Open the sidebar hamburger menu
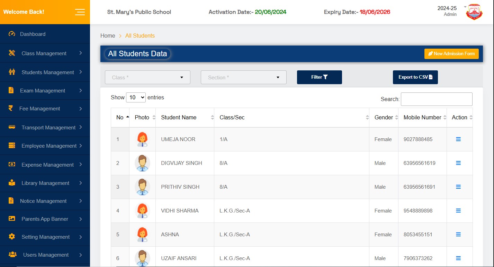The width and height of the screenshot is (494, 267). click(80, 12)
